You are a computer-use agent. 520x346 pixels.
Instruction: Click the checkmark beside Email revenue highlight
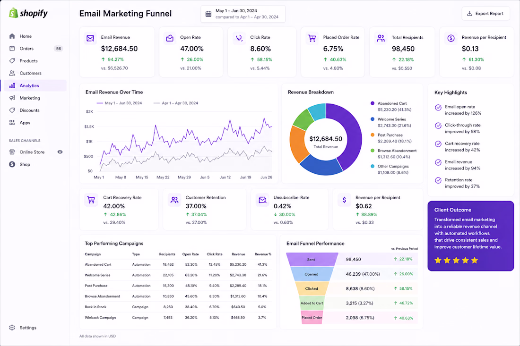[438, 162]
